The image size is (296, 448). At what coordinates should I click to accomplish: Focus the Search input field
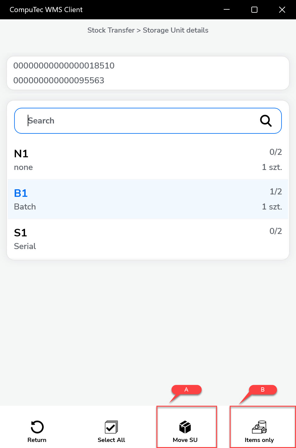139,121
